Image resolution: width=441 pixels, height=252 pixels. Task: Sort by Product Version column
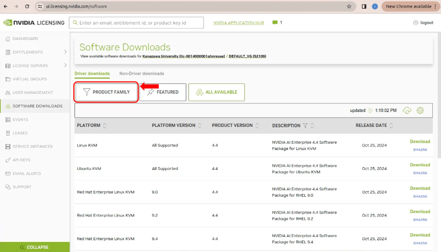click(x=257, y=126)
